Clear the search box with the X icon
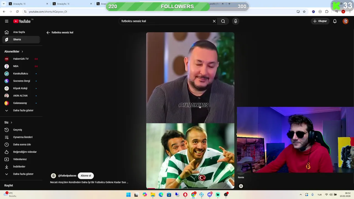 point(214,21)
